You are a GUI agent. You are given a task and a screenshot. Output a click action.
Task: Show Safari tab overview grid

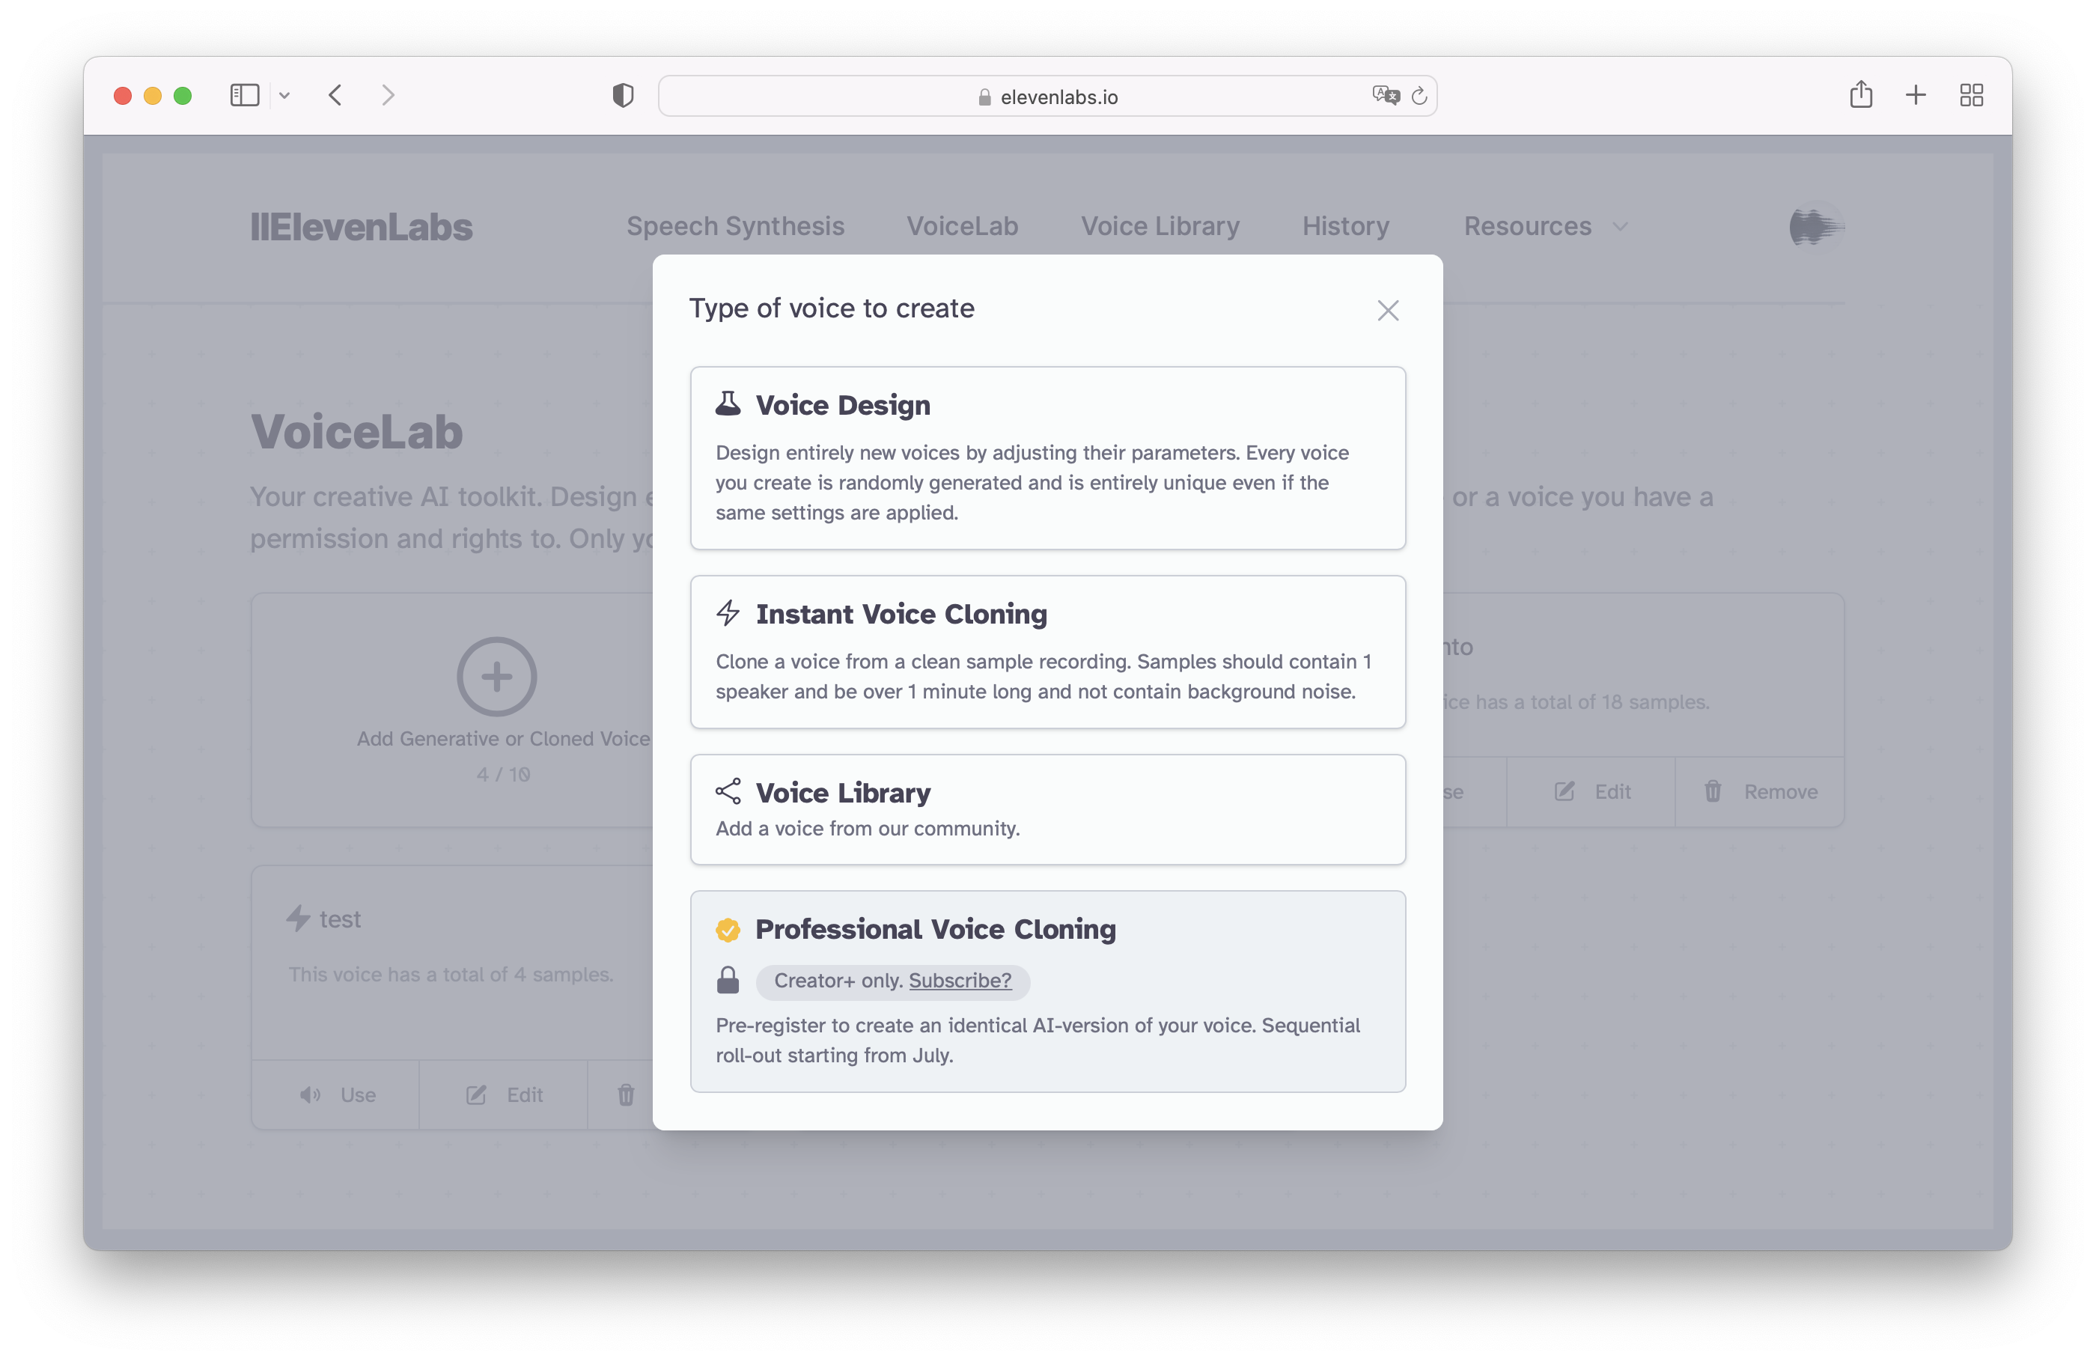click(x=1971, y=95)
